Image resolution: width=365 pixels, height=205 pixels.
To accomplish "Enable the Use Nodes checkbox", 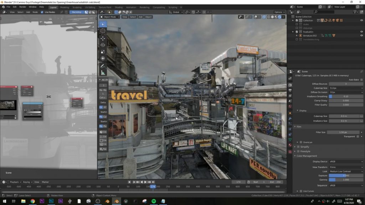I will (x=42, y=12).
